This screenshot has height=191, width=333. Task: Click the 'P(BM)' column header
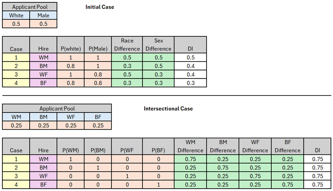(98, 150)
